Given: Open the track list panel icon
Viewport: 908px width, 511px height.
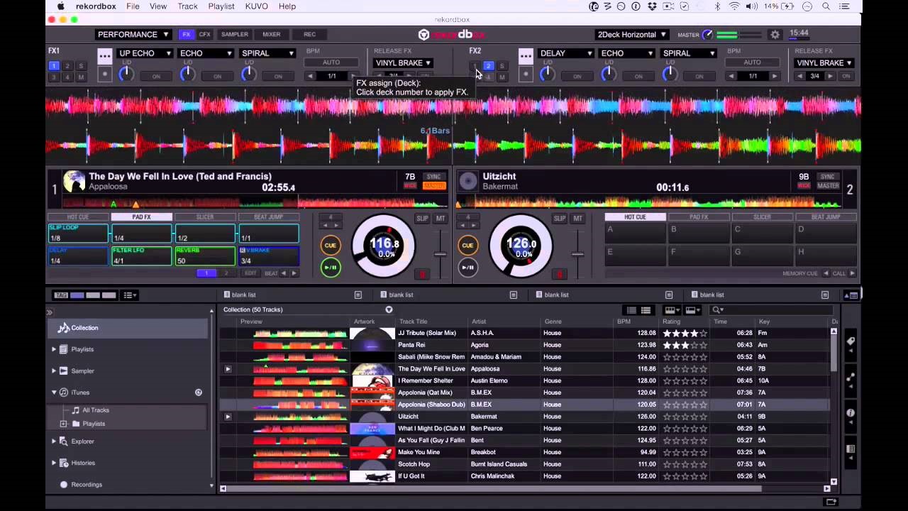Looking at the screenshot, I should click(851, 449).
